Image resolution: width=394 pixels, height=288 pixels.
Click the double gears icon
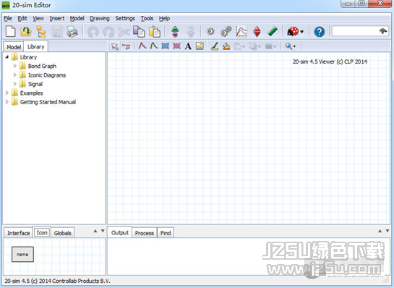tap(226, 32)
